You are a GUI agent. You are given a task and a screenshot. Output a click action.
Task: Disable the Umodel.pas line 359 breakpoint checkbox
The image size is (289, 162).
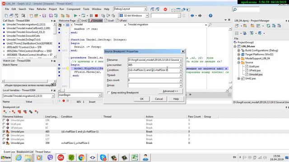pyautogui.click(x=4, y=143)
